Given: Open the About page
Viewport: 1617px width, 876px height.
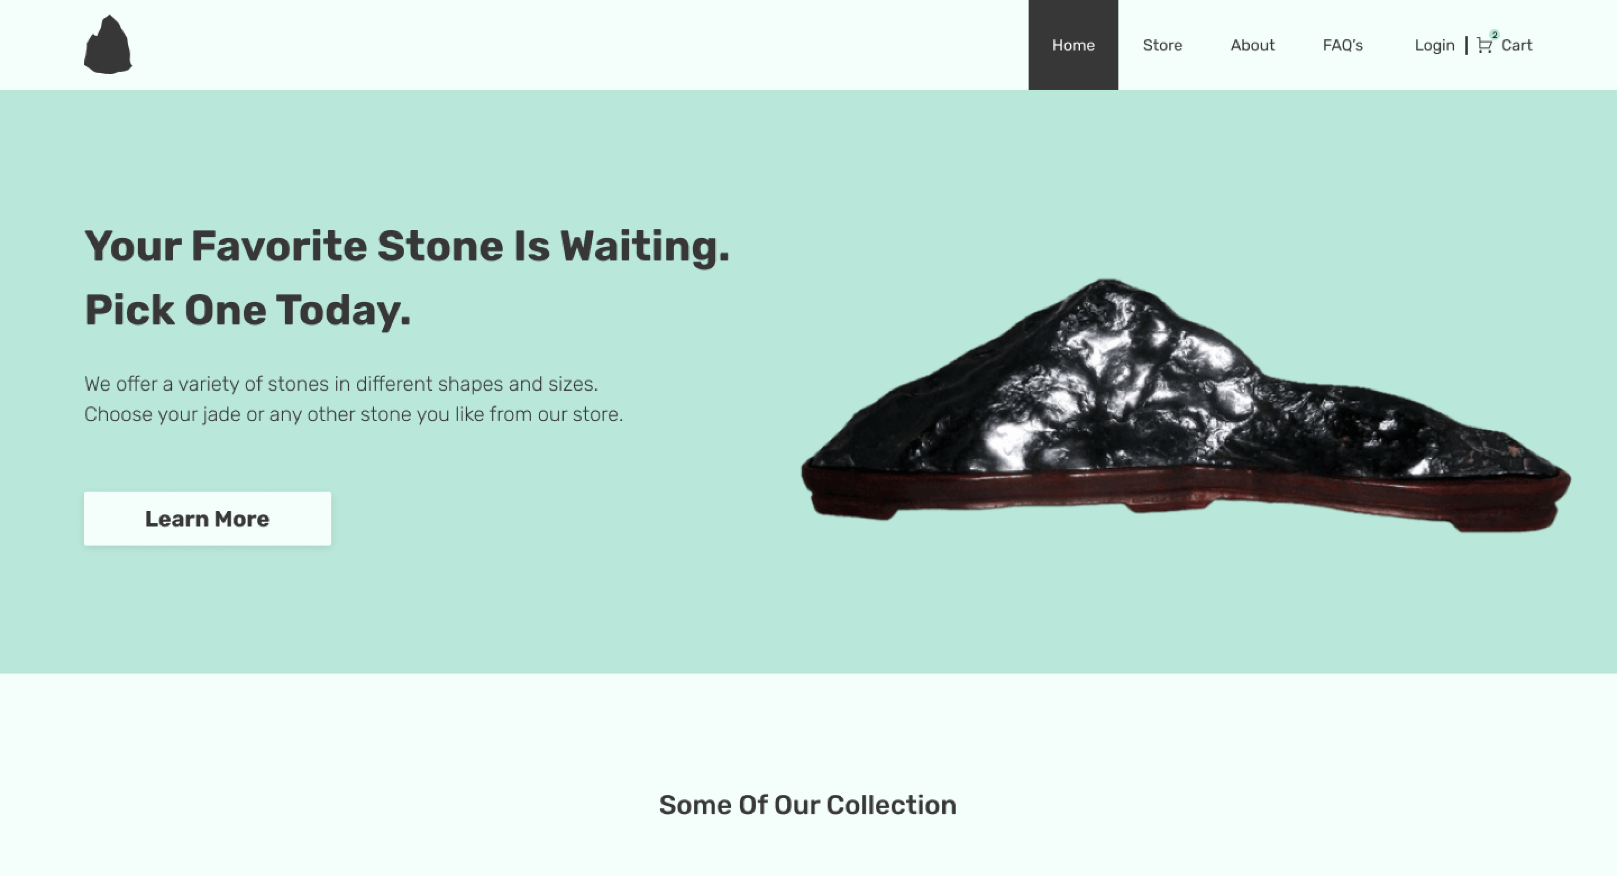Looking at the screenshot, I should pos(1252,45).
